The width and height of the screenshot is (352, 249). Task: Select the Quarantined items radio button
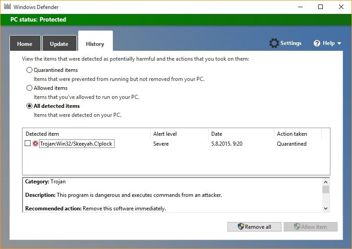[x=29, y=70]
